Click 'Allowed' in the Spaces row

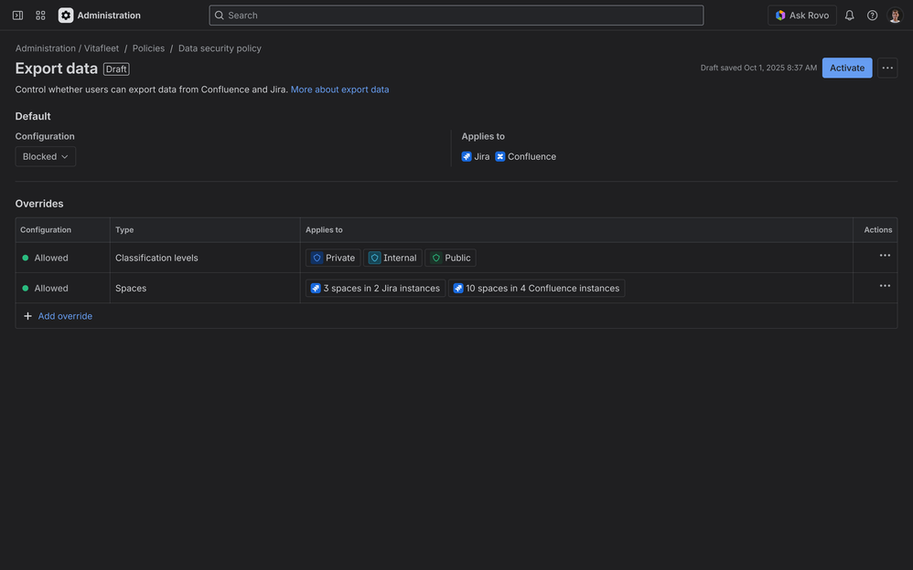click(x=51, y=288)
